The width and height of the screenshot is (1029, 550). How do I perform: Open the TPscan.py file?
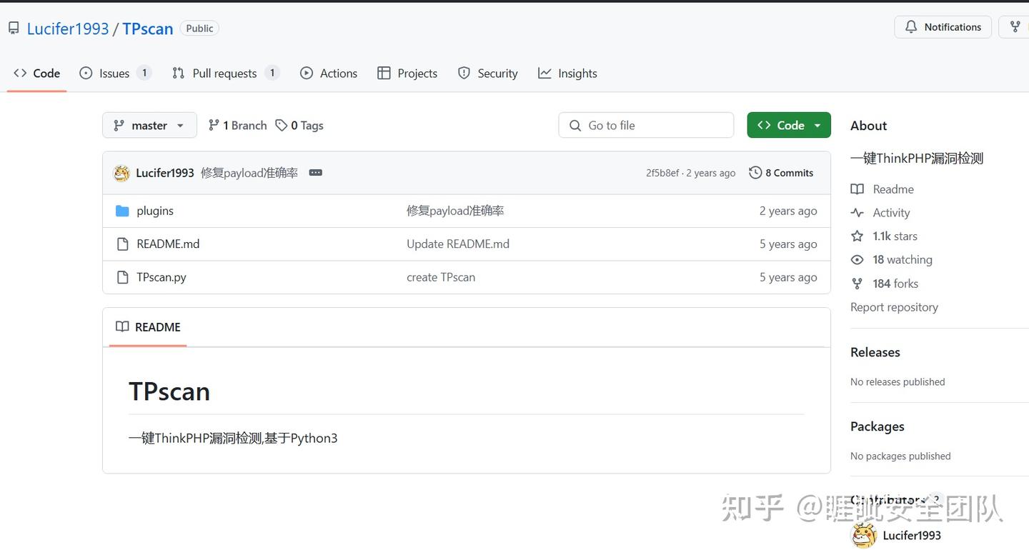(x=161, y=277)
